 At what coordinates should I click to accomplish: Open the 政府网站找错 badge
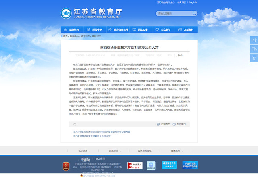coord(134,165)
